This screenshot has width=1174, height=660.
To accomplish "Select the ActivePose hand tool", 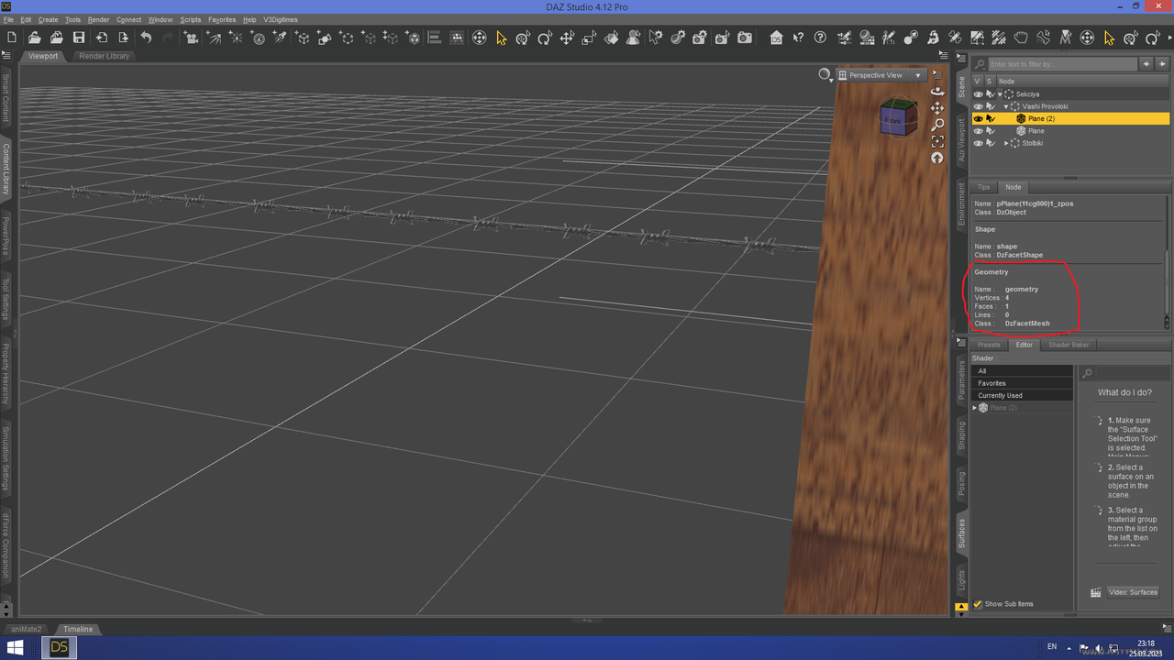I will click(x=1021, y=38).
